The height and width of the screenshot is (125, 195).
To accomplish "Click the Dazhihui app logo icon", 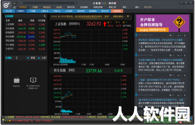I will point(6,5).
